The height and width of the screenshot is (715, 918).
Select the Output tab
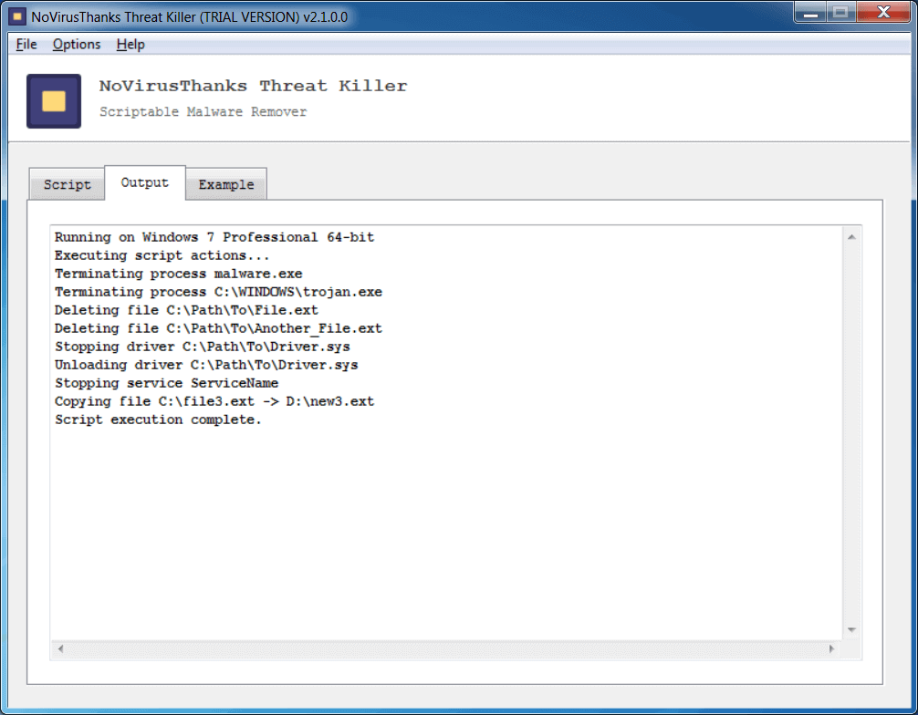(144, 182)
